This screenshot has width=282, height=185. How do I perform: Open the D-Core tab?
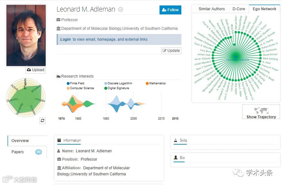(239, 9)
